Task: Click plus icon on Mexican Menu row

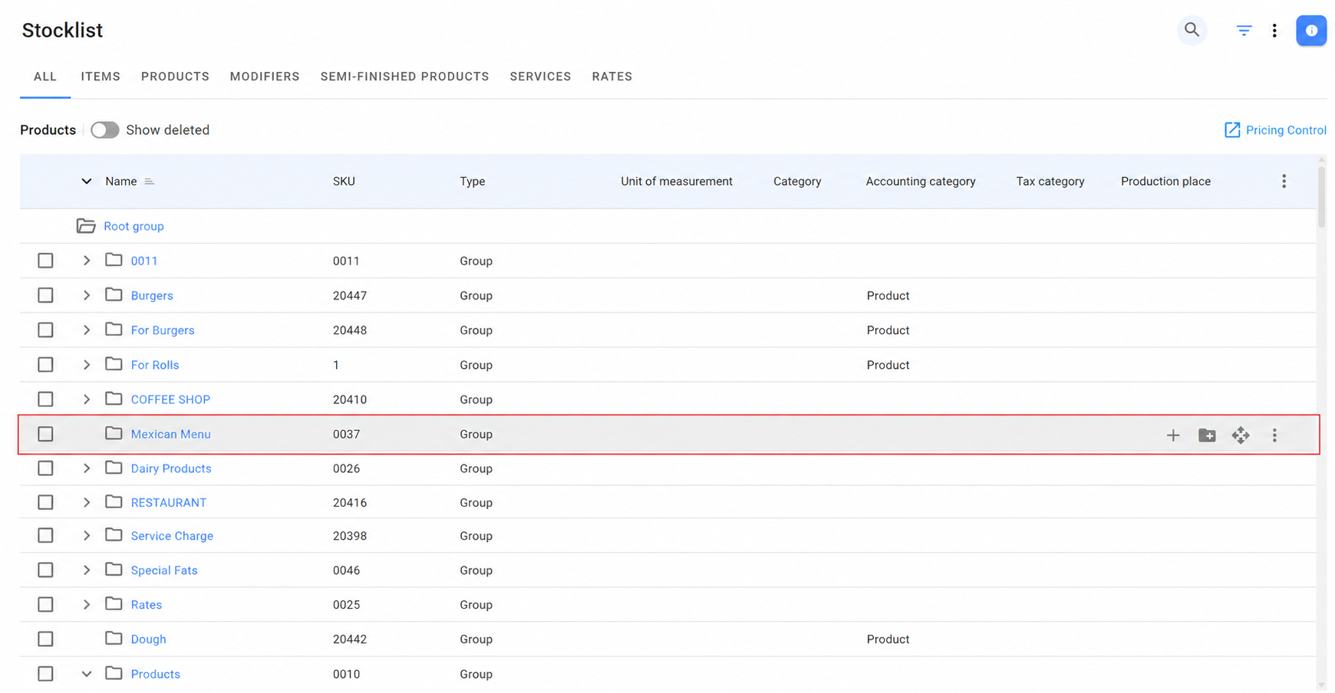Action: (1173, 435)
